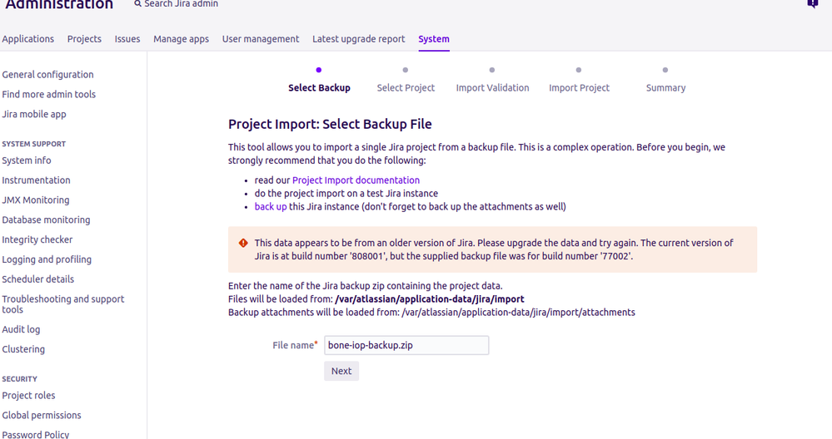Open the Applications tab
Viewport: 832px width, 439px height.
click(x=27, y=39)
